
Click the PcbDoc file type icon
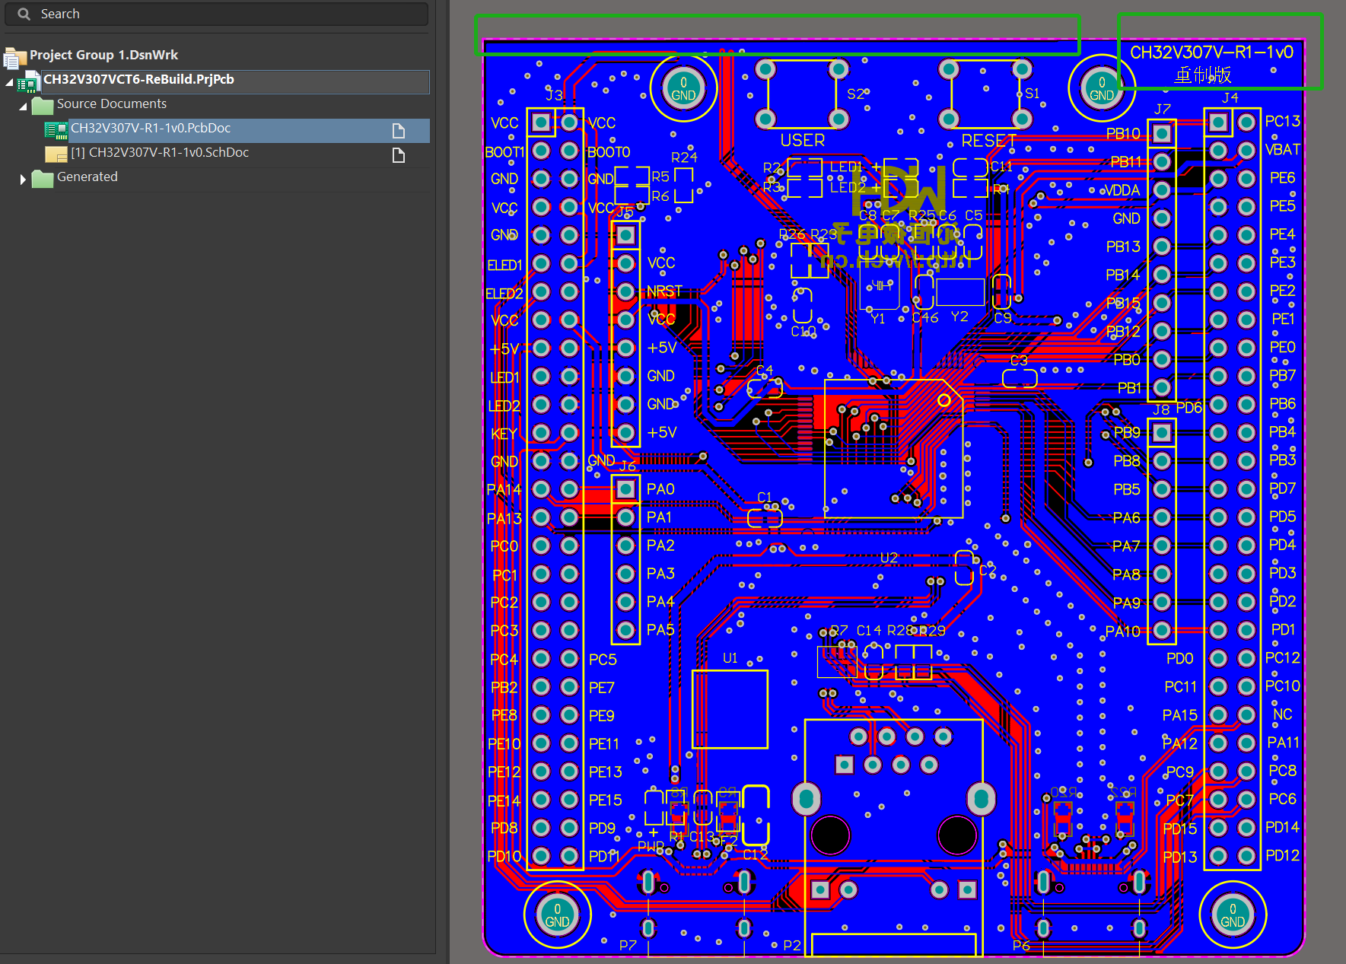tap(56, 130)
